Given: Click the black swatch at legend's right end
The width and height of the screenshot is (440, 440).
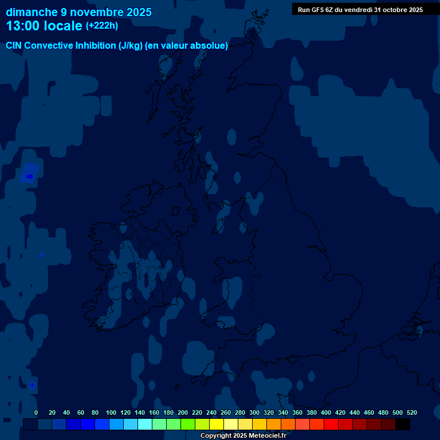Looking at the screenshot, I should tap(403, 424).
